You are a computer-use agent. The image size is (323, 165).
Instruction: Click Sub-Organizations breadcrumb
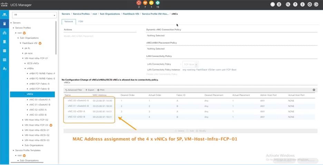pyautogui.click(x=110, y=14)
